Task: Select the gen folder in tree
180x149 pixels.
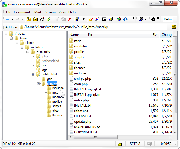Action: (x=50, y=79)
